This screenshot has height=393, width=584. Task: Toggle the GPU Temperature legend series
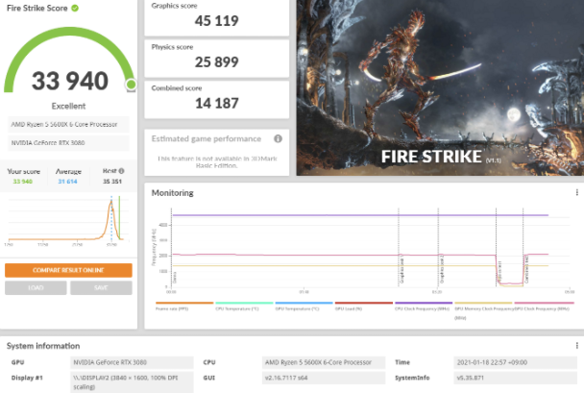point(297,308)
